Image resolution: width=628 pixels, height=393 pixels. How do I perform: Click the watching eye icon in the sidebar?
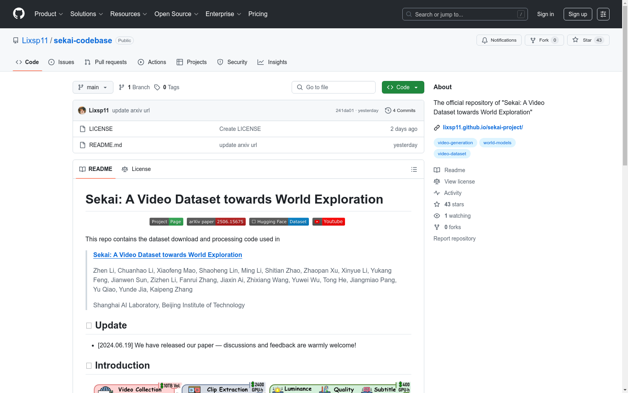[436, 216]
